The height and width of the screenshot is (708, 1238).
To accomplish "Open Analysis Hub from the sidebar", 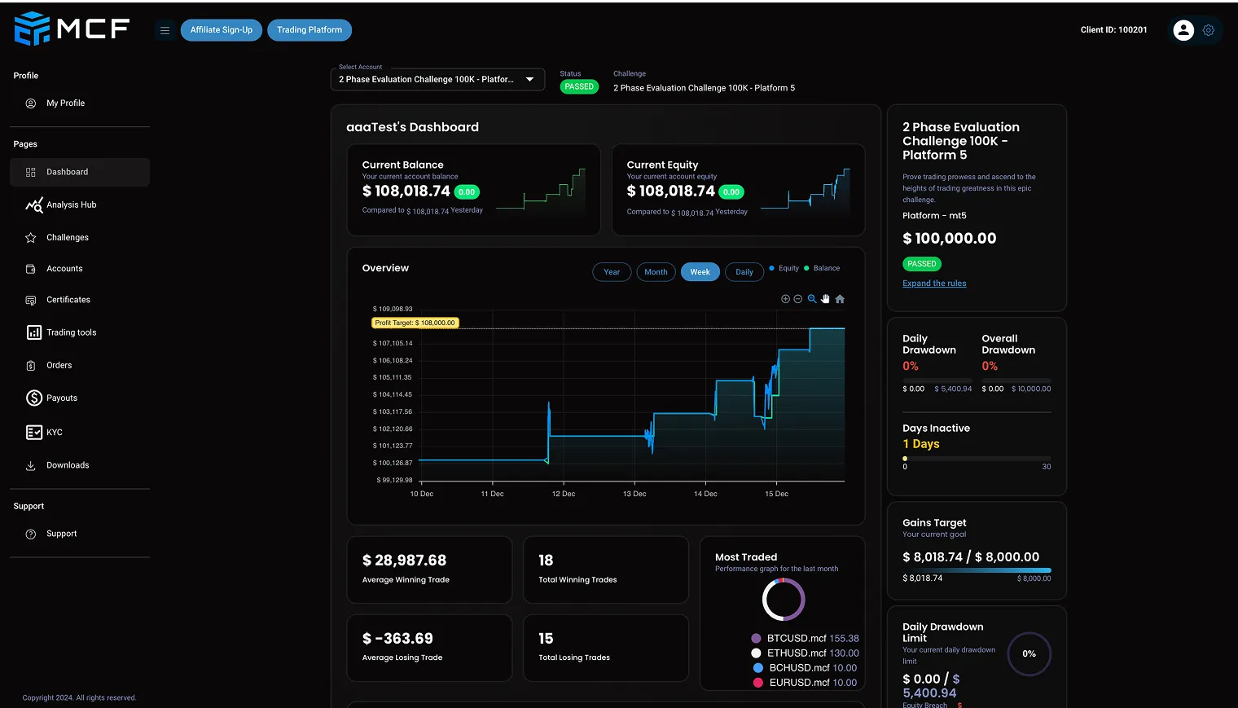I will (71, 205).
